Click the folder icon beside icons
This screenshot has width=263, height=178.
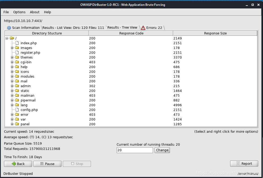(x=17, y=72)
